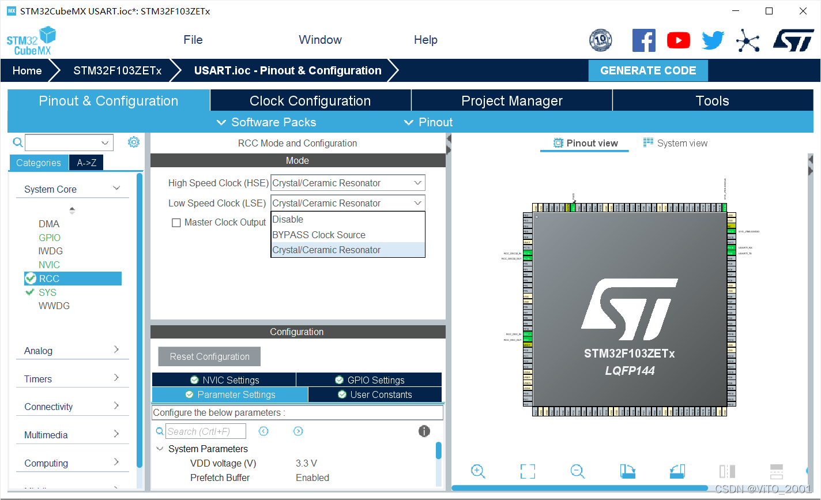
Task: Open the User Constants tab
Action: pyautogui.click(x=375, y=394)
